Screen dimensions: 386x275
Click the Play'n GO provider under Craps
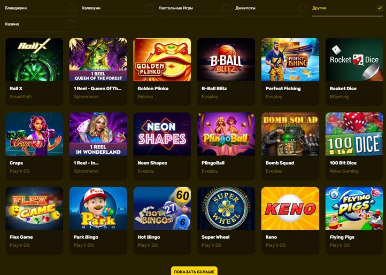click(20, 171)
